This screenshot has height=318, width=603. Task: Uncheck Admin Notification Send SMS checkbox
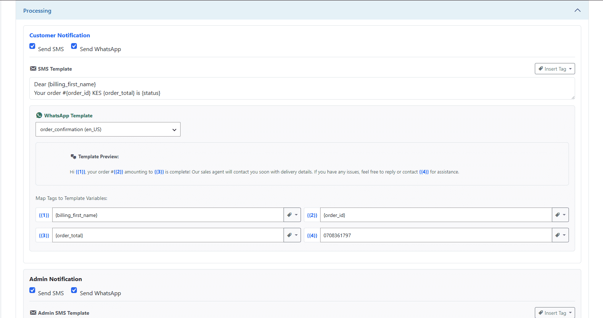[32, 290]
